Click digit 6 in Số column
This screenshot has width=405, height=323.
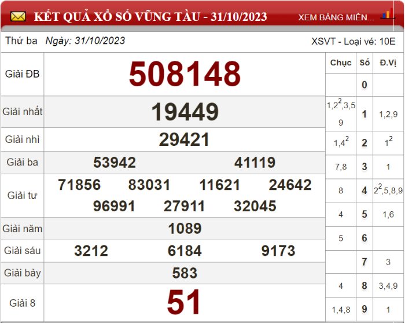coord(365,238)
